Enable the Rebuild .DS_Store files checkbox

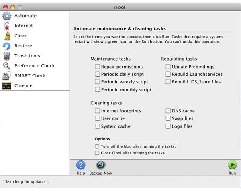168,82
